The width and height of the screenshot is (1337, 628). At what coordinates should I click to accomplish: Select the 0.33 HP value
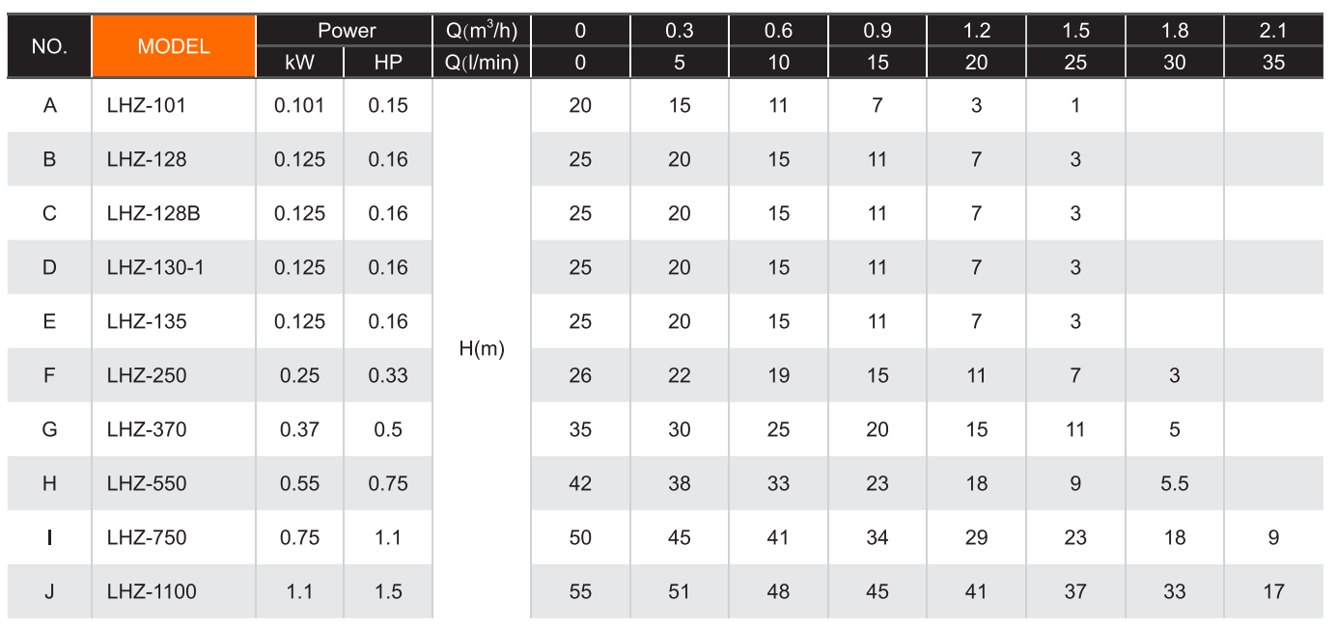point(388,375)
